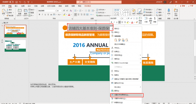Screen dimensions: 196x104
Task: Toggle Bold in the floating mini toolbar
Action: pos(112,22)
